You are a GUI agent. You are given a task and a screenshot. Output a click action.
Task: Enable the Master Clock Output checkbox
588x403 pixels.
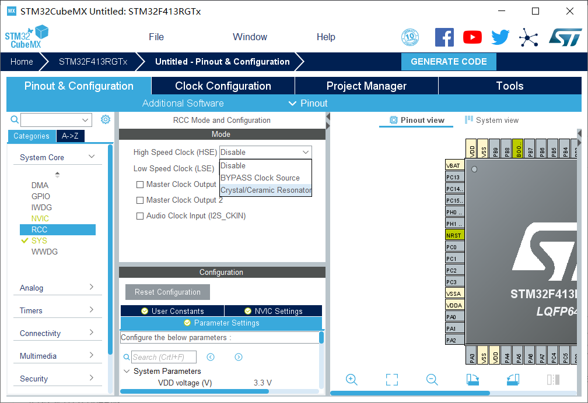(x=140, y=184)
